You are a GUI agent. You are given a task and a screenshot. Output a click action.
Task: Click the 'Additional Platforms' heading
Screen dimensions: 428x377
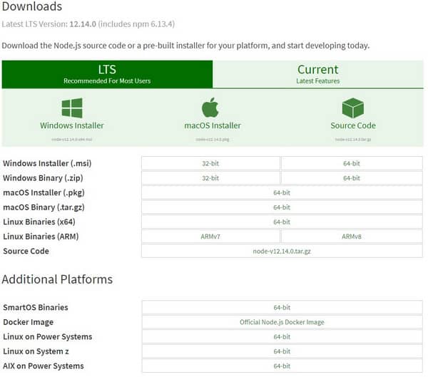57,279
